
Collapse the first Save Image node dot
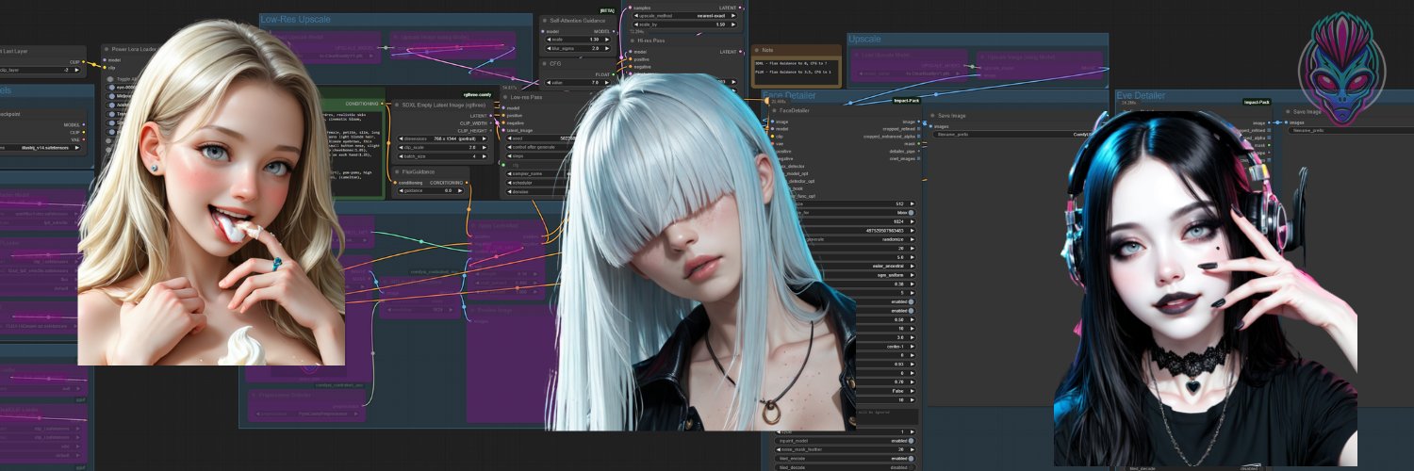point(931,115)
